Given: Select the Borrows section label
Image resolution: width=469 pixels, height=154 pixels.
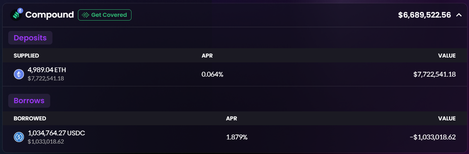Looking at the screenshot, I should coord(29,101).
